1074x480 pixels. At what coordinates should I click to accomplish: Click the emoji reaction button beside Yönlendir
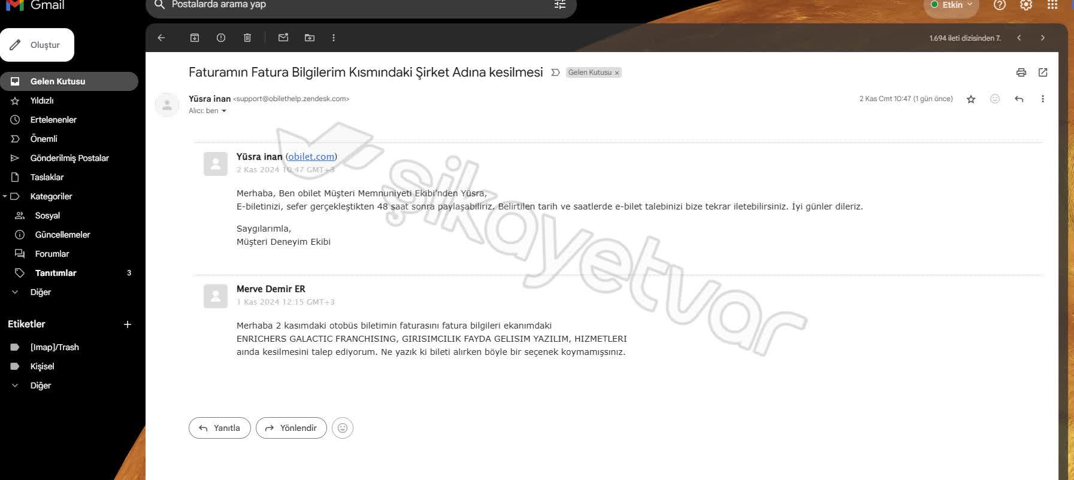pos(343,428)
